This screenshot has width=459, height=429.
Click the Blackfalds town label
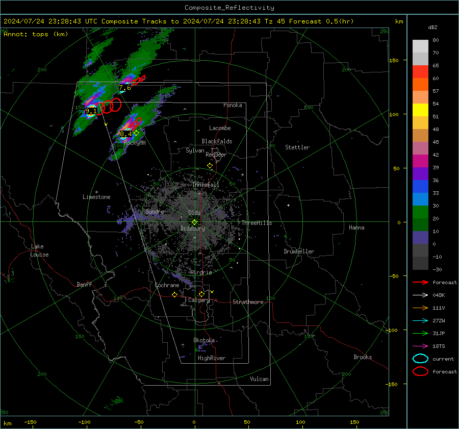tap(217, 141)
